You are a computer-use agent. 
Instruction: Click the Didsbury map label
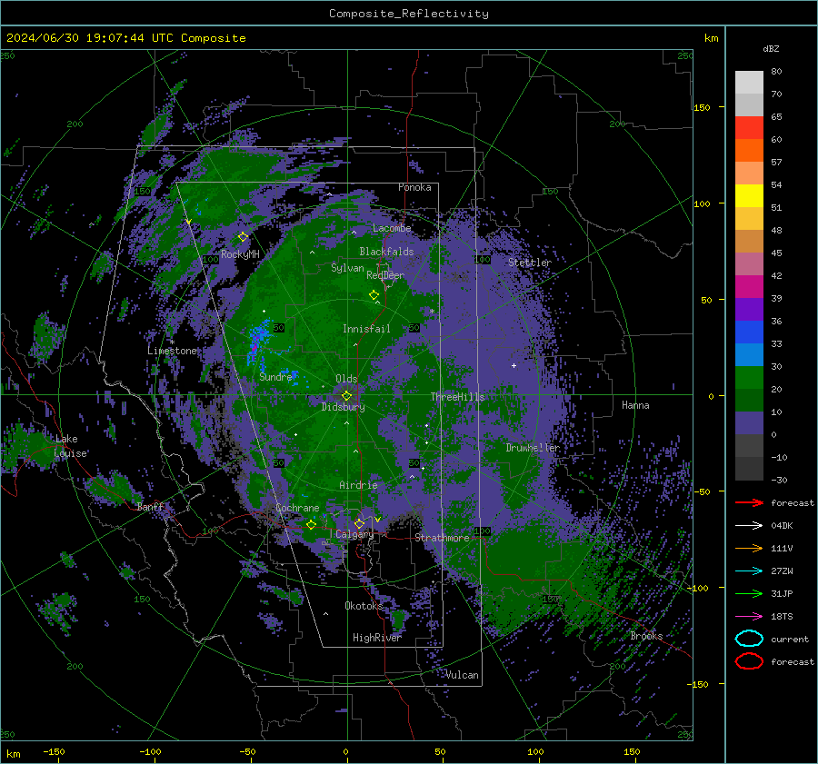[343, 407]
